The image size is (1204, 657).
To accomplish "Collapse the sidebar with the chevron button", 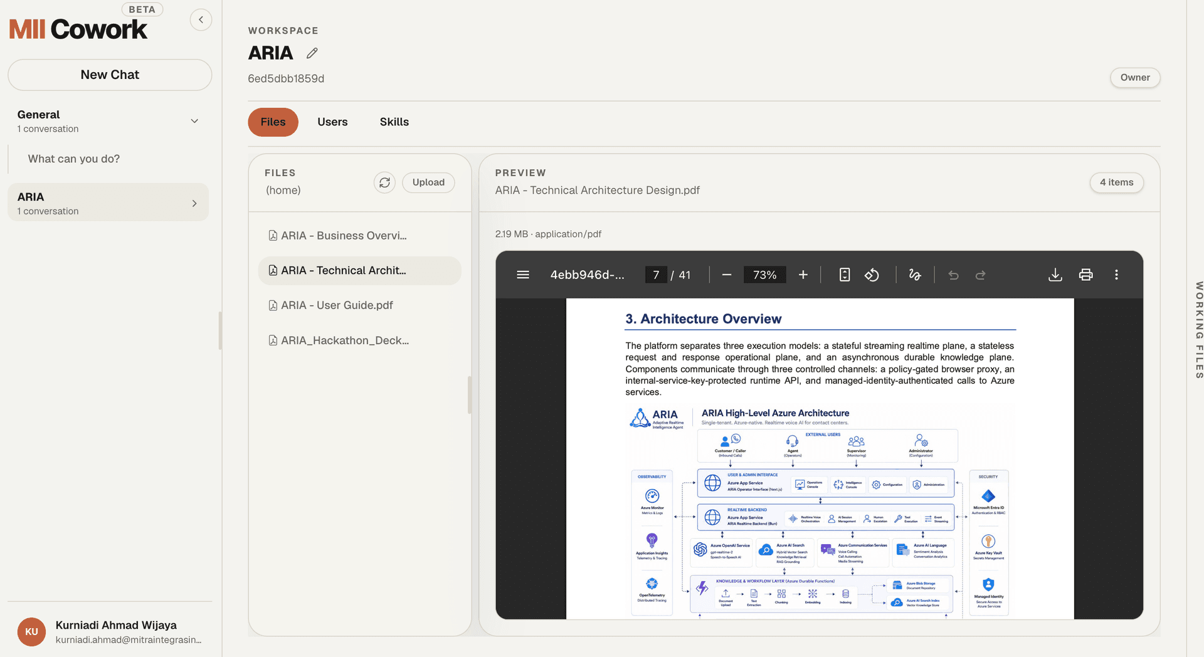I will pos(201,19).
